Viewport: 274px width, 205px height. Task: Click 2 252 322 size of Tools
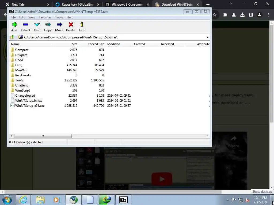[71, 80]
